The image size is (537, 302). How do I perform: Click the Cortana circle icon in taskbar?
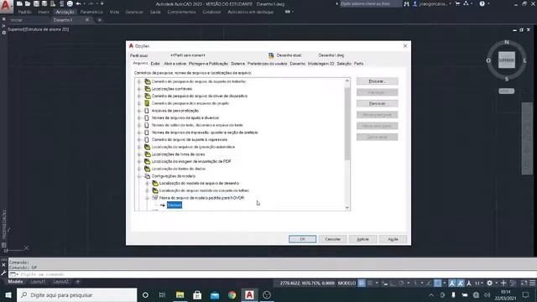[145, 294]
